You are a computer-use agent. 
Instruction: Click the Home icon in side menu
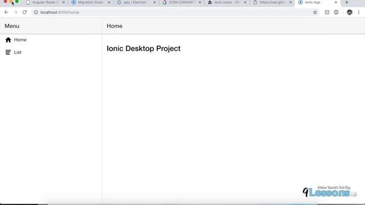point(8,40)
